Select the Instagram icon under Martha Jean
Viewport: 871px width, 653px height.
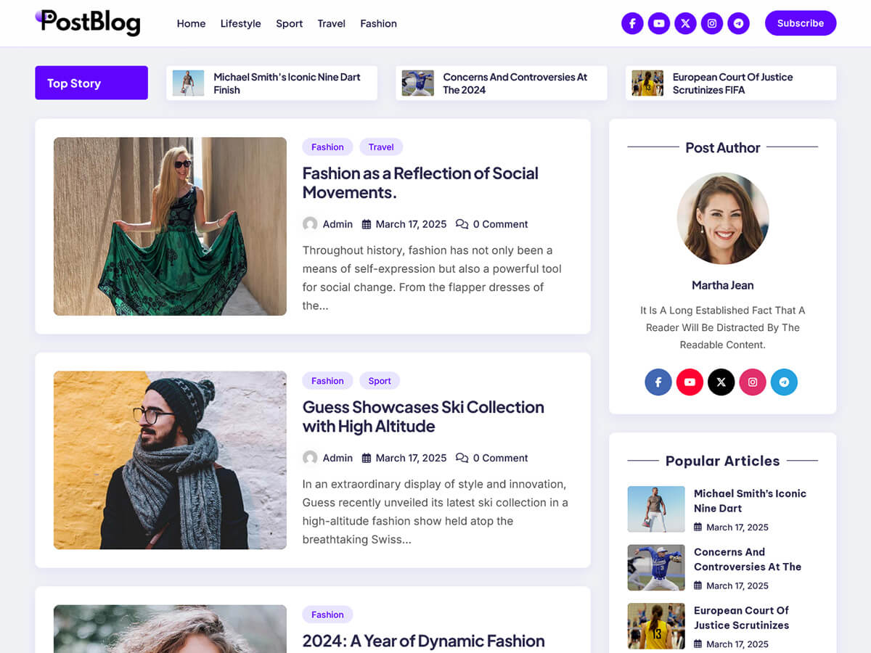point(753,382)
